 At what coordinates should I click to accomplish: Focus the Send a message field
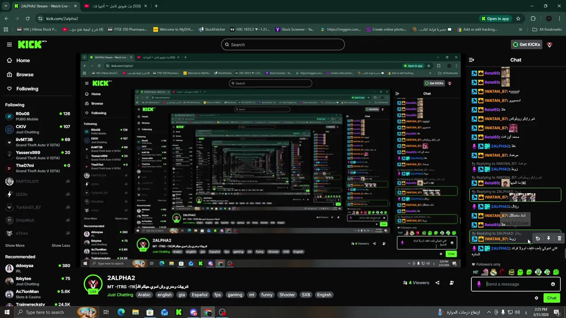pos(516,284)
